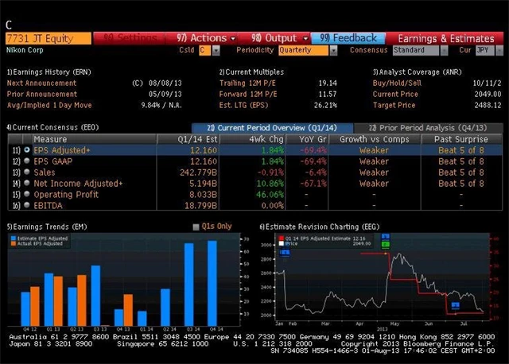Click the red Q1 14 EPS Adjusted Estimate legend square
The height and width of the screenshot is (364, 509).
click(282, 238)
